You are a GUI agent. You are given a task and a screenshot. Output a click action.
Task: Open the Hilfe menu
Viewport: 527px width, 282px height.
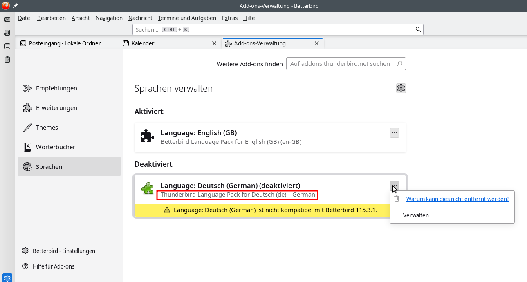249,18
